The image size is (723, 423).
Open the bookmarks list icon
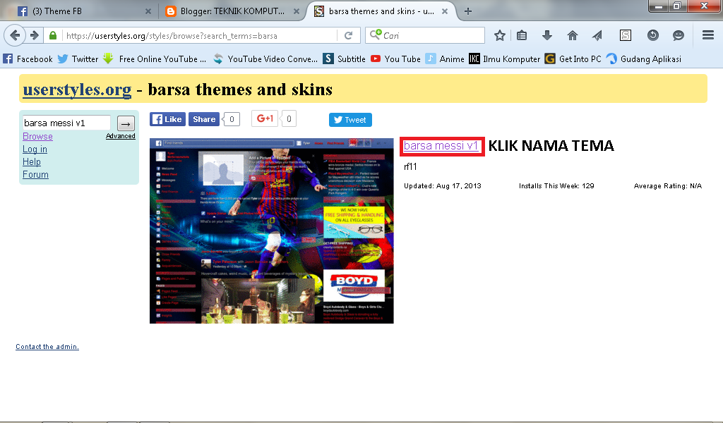[x=522, y=35]
